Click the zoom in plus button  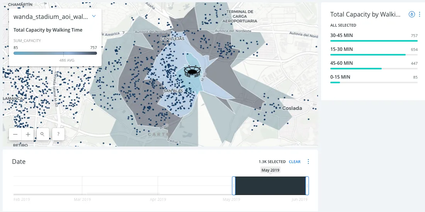(x=28, y=134)
